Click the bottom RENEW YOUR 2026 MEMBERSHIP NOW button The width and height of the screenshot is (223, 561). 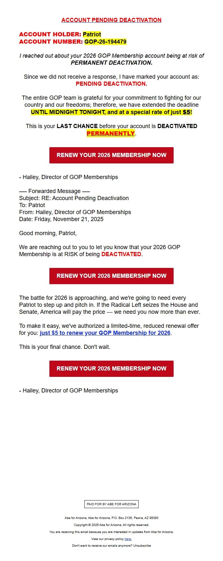(x=111, y=369)
